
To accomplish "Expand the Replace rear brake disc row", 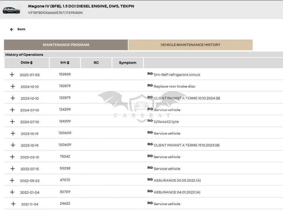I will tap(13, 86).
